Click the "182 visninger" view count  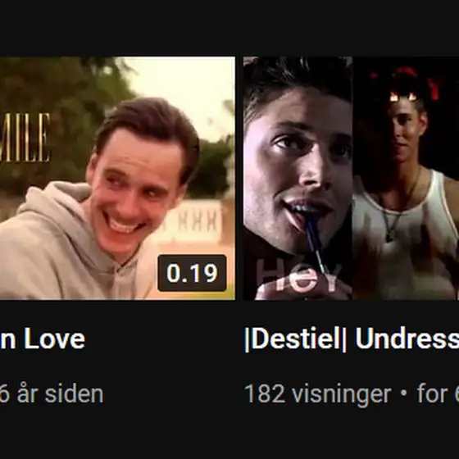pyautogui.click(x=318, y=394)
